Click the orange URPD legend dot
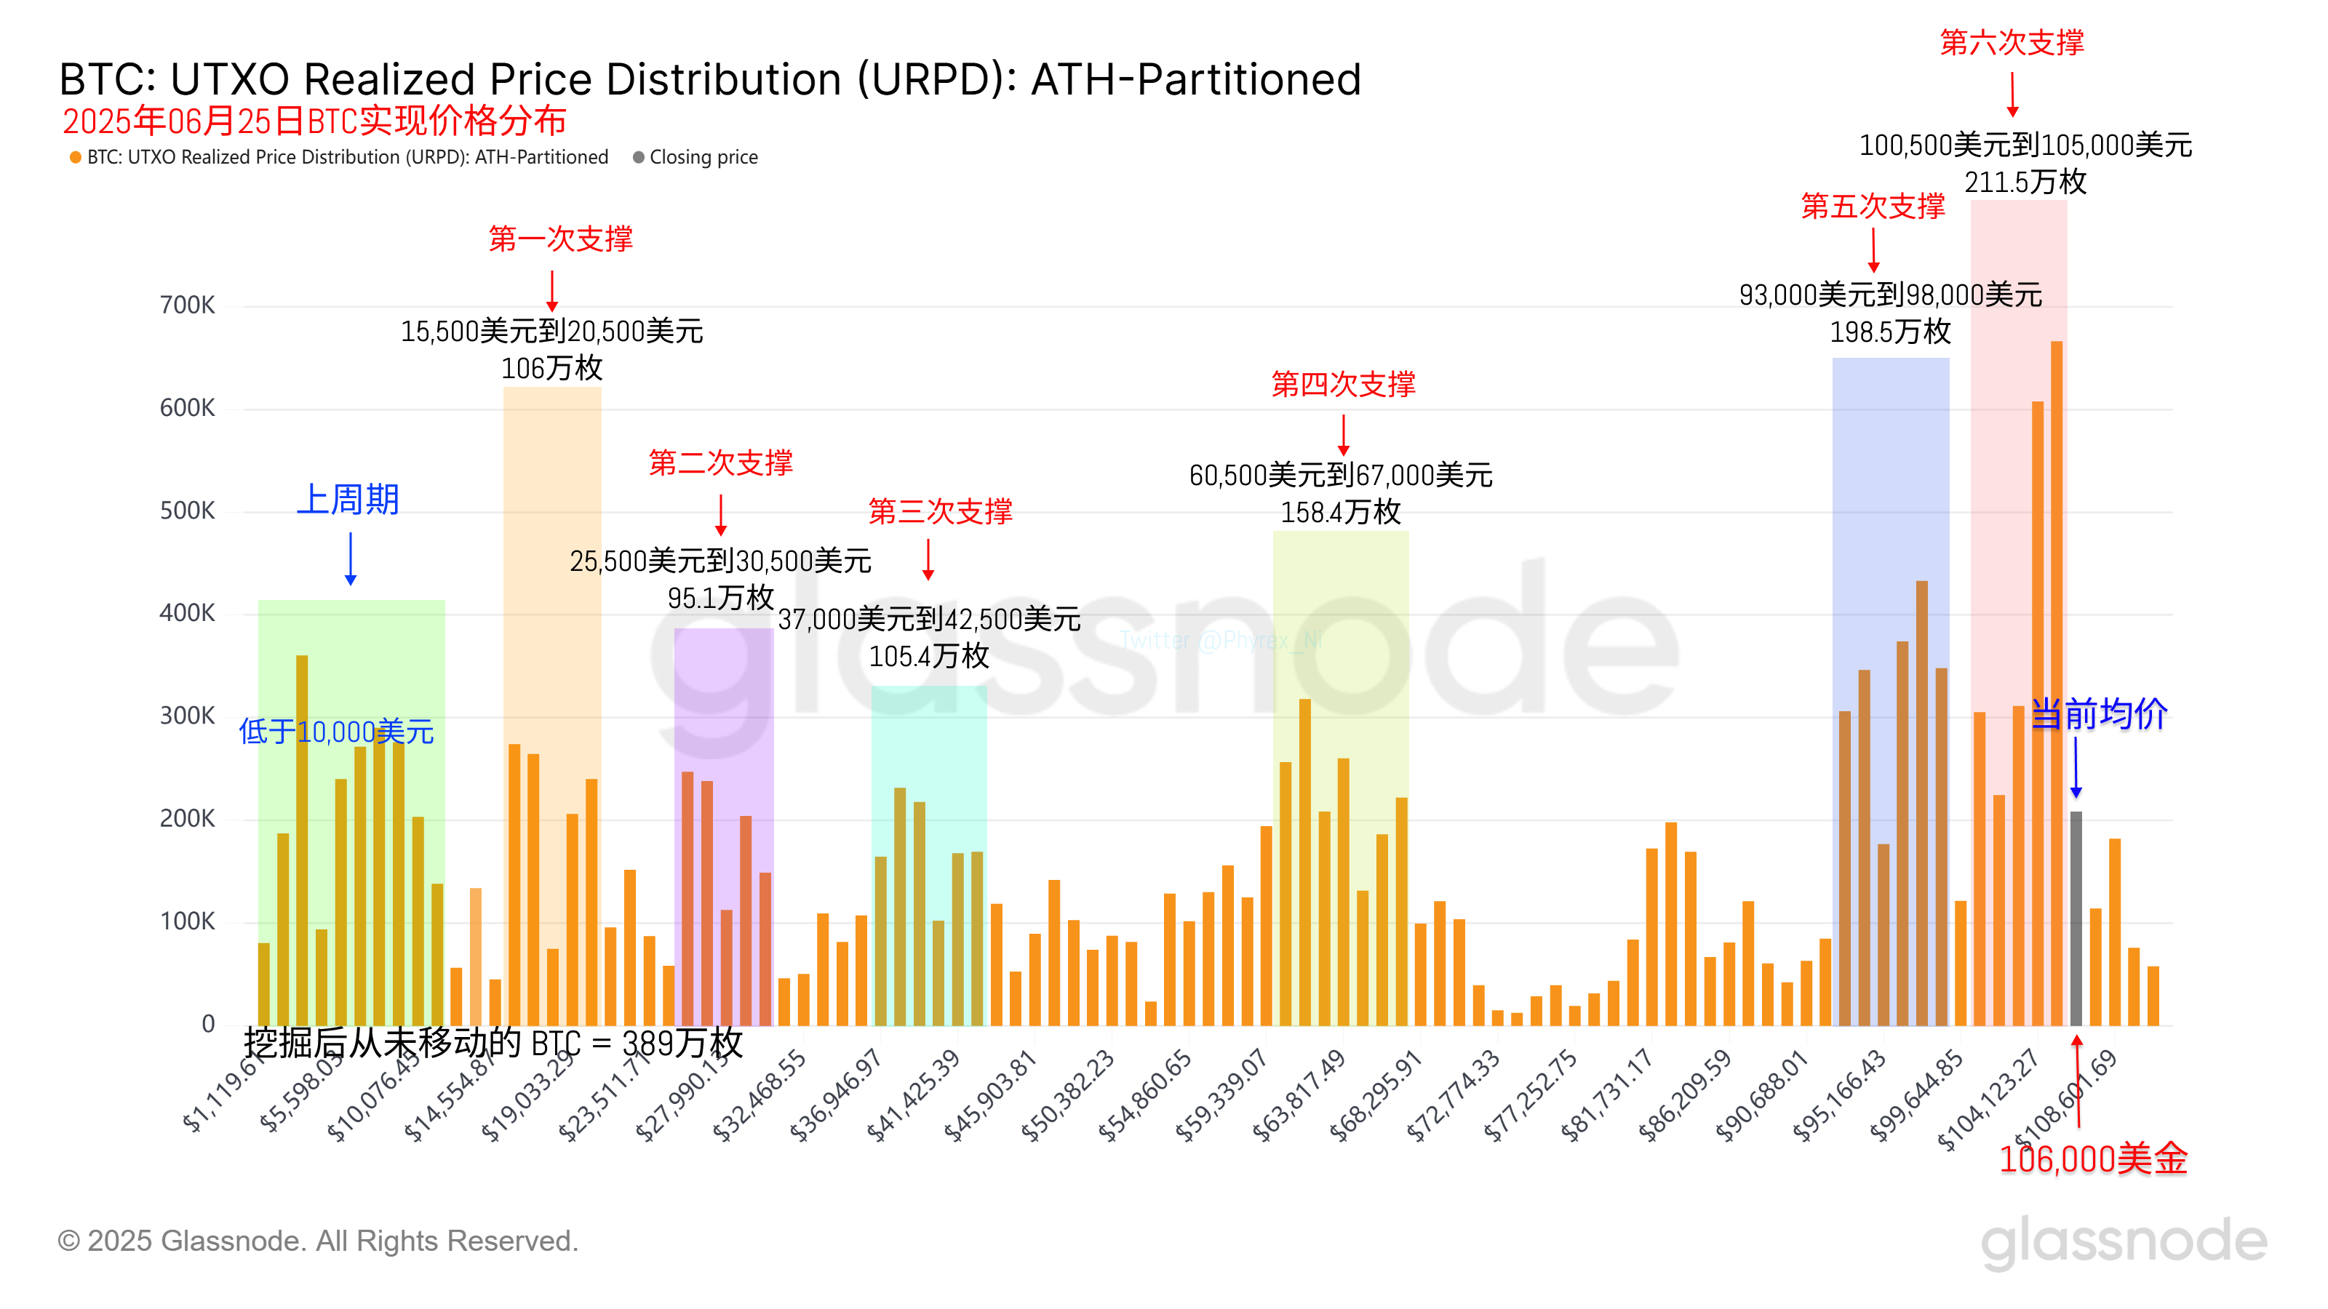 (76, 157)
